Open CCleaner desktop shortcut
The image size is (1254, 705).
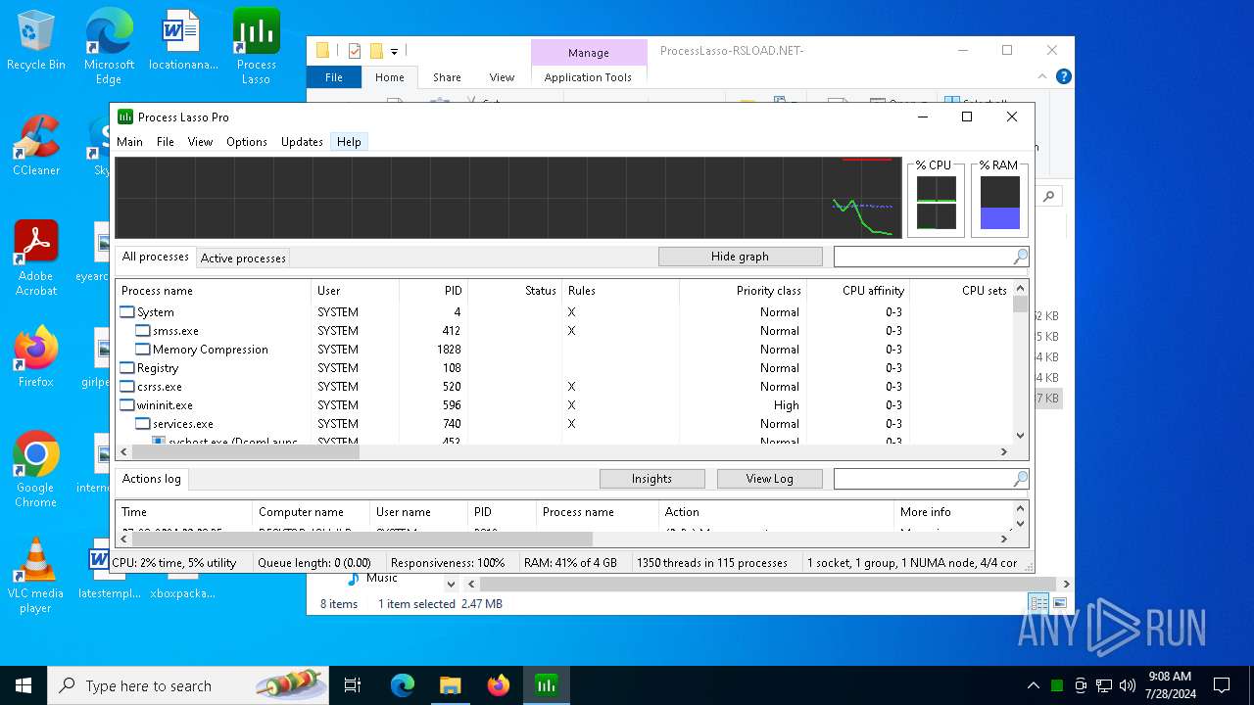click(36, 145)
